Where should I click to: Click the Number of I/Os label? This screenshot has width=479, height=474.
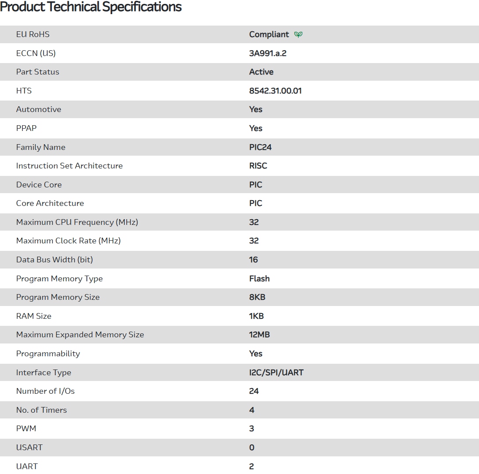[45, 391]
